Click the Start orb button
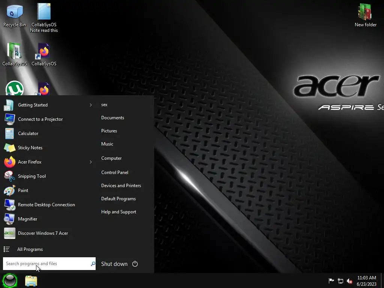This screenshot has height=288, width=384. pyautogui.click(x=9, y=280)
